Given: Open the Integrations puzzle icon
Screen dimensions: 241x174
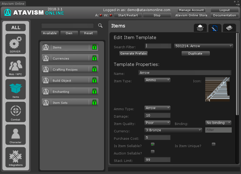Looking at the screenshot, I should click(x=16, y=157).
